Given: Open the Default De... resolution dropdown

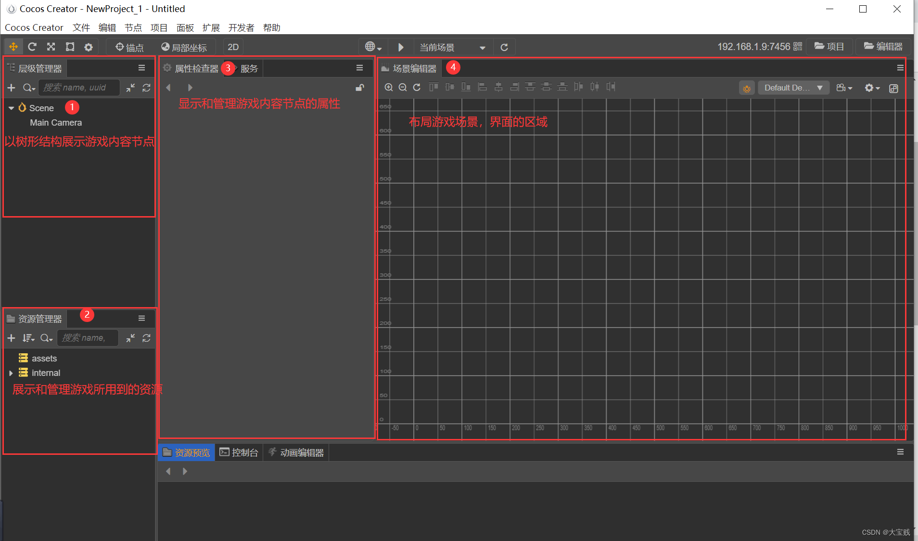Looking at the screenshot, I should click(793, 88).
